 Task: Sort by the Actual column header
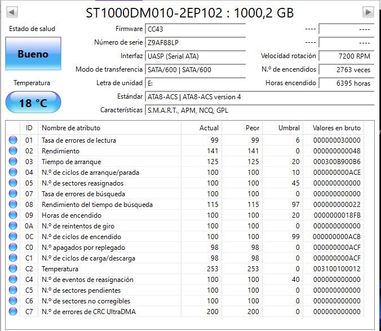[201, 128]
